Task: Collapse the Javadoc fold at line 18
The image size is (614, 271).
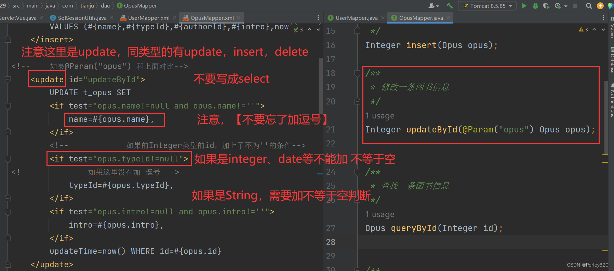Action: pos(358,73)
